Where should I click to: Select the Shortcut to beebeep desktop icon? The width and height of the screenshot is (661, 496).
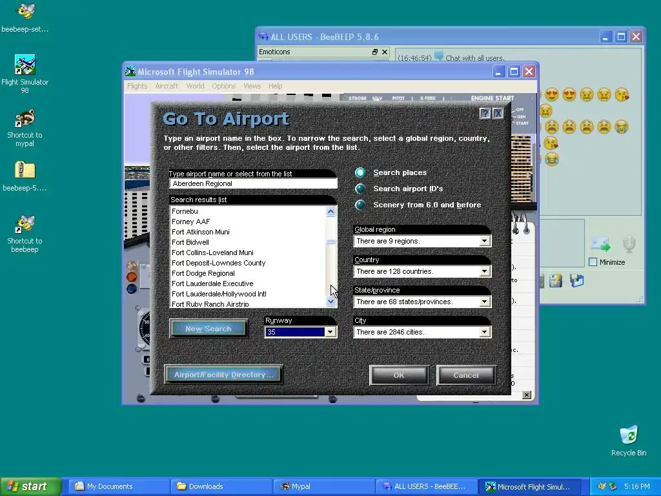pos(25,234)
